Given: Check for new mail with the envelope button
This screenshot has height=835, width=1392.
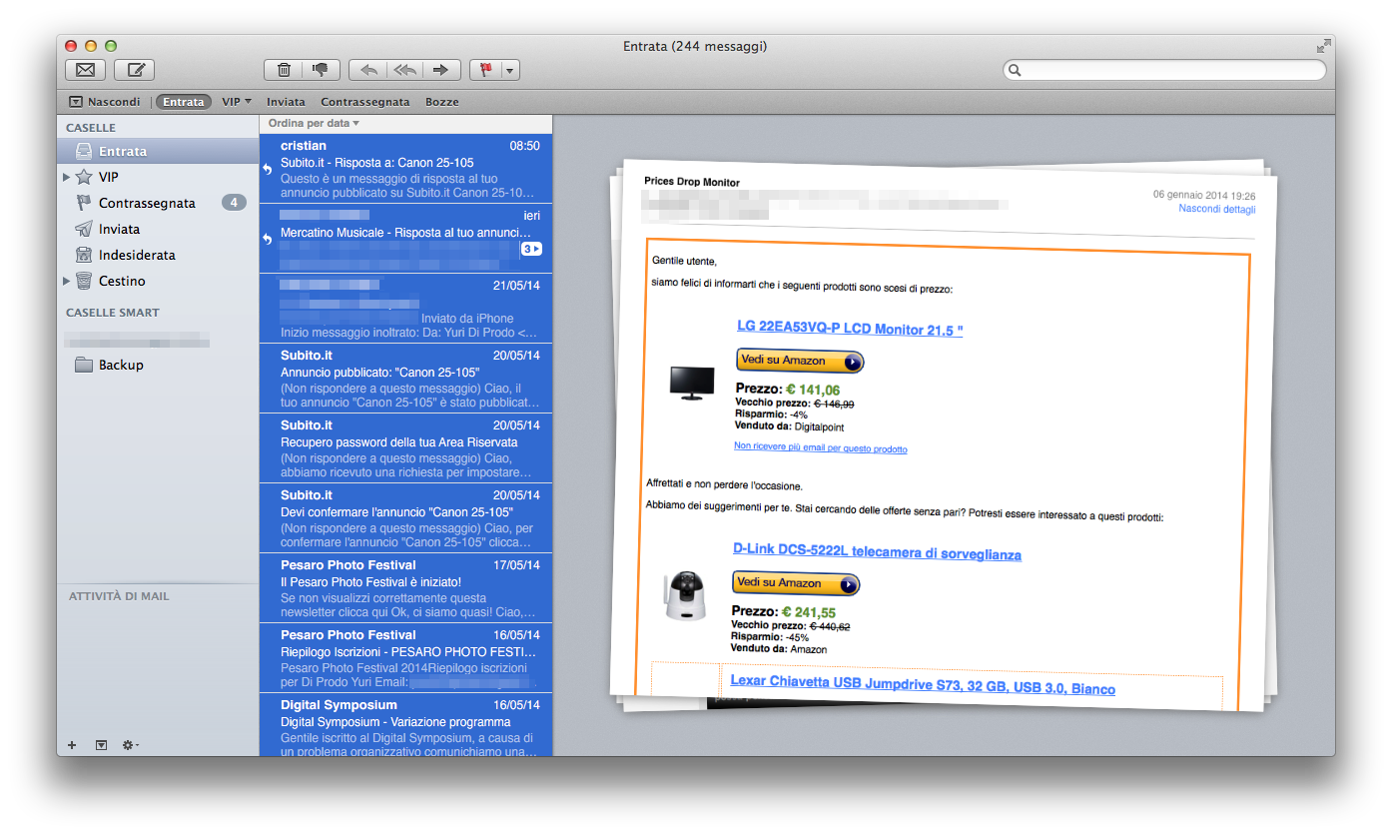Looking at the screenshot, I should tap(86, 70).
